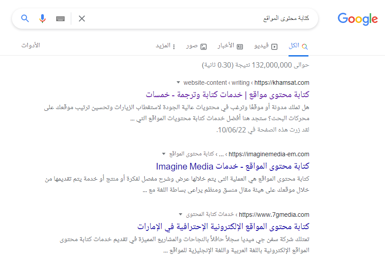Viewport: 385px width, 264px height.
Task: Click the Google logo
Action: click(358, 19)
